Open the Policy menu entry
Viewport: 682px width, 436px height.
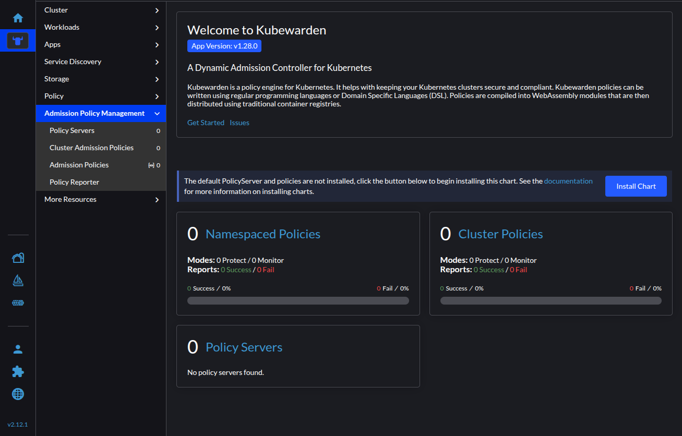click(101, 96)
